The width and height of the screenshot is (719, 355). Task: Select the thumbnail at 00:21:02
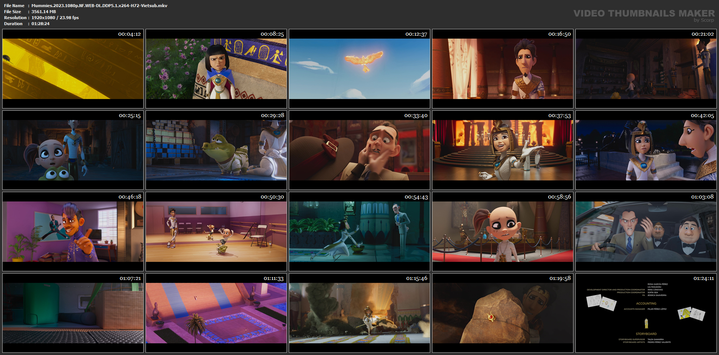(646, 69)
